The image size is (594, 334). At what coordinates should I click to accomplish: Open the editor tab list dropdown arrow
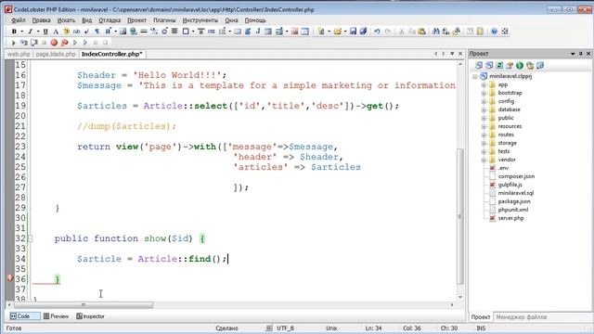coord(452,54)
